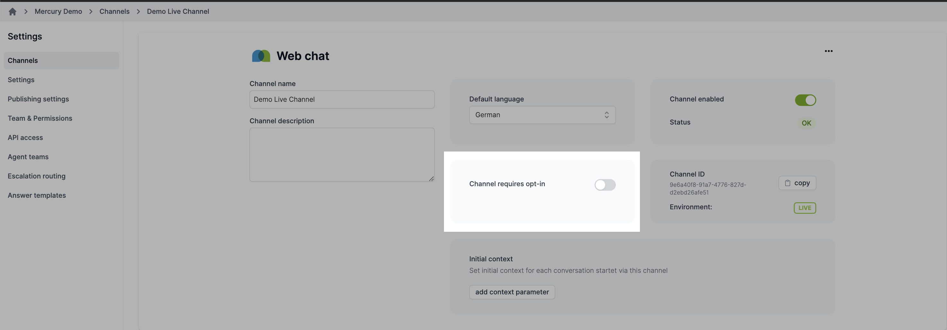Click into the Channel description textarea
The width and height of the screenshot is (947, 330).
click(x=342, y=155)
